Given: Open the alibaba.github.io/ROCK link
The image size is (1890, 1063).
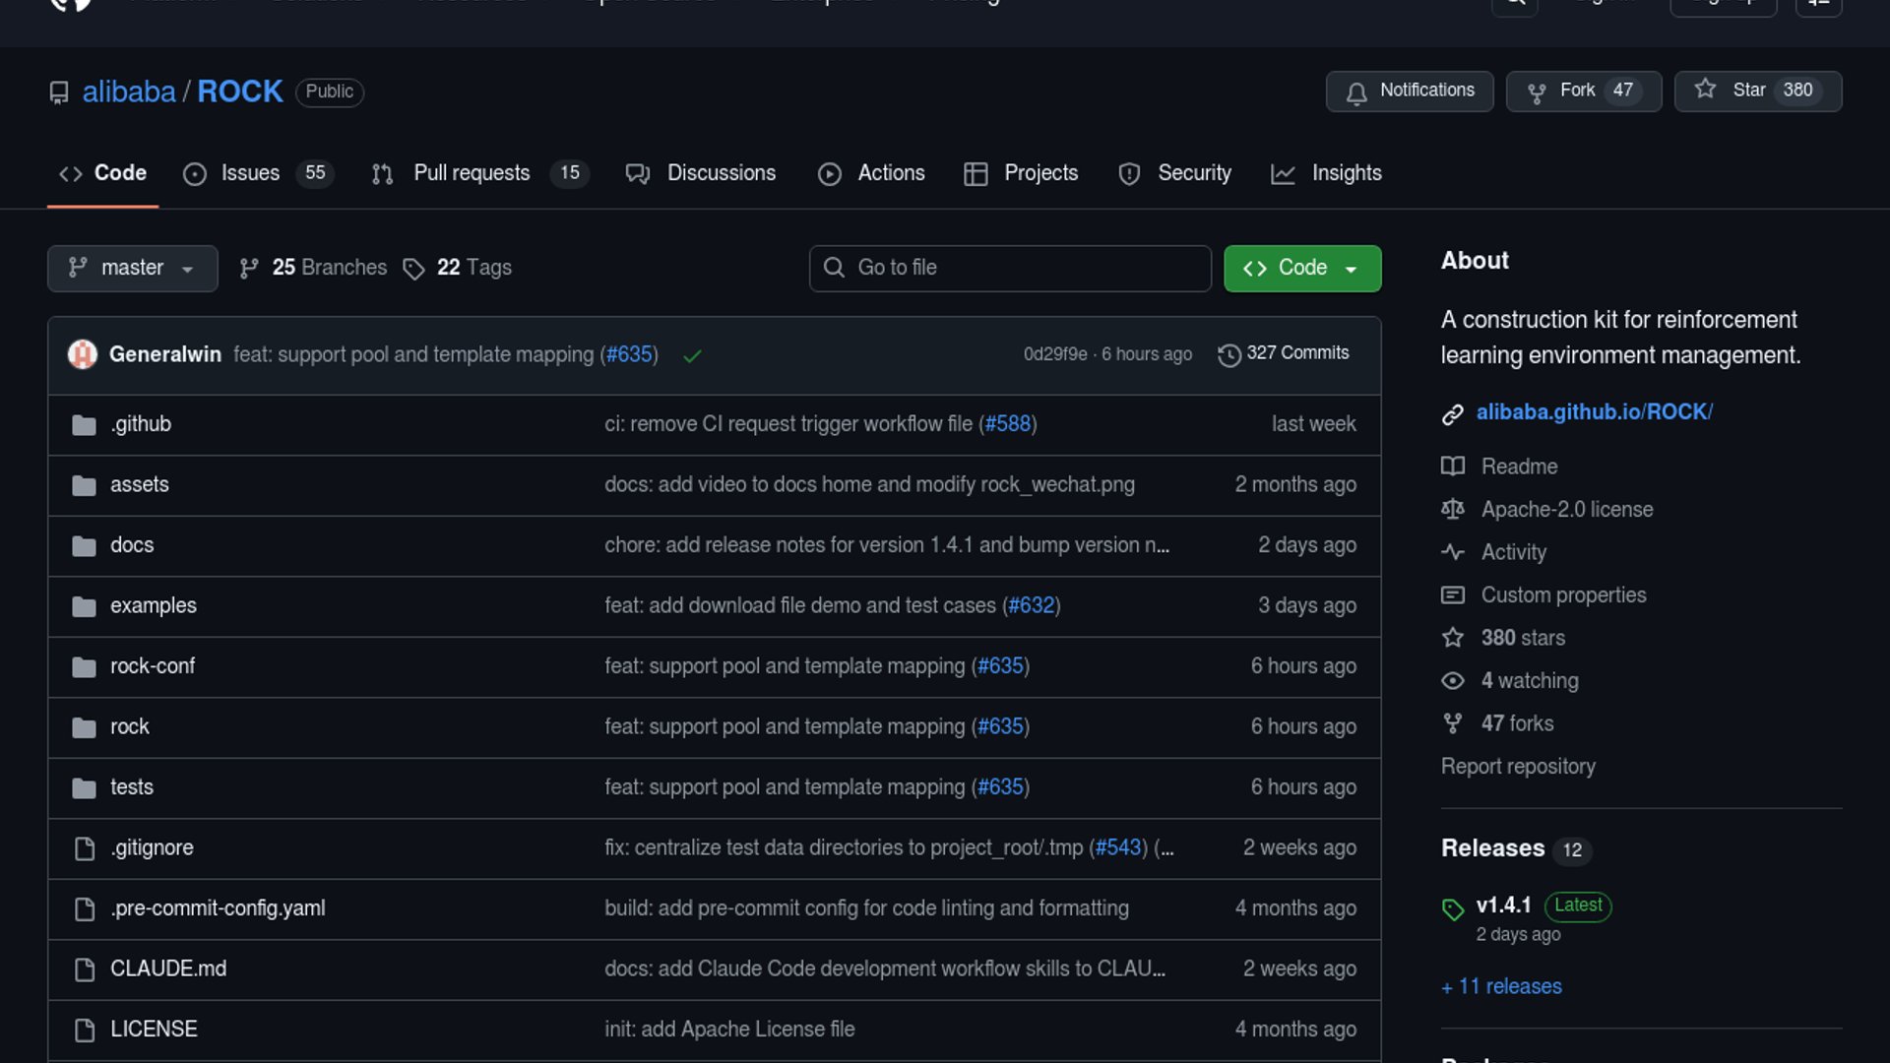Looking at the screenshot, I should coord(1594,412).
